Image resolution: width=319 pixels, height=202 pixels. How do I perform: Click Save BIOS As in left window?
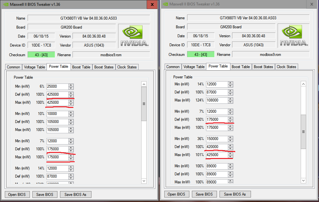click(75, 195)
